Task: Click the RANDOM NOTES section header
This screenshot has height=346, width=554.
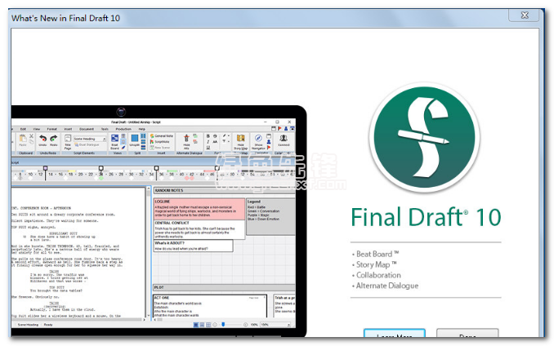Action: pyautogui.click(x=225, y=190)
